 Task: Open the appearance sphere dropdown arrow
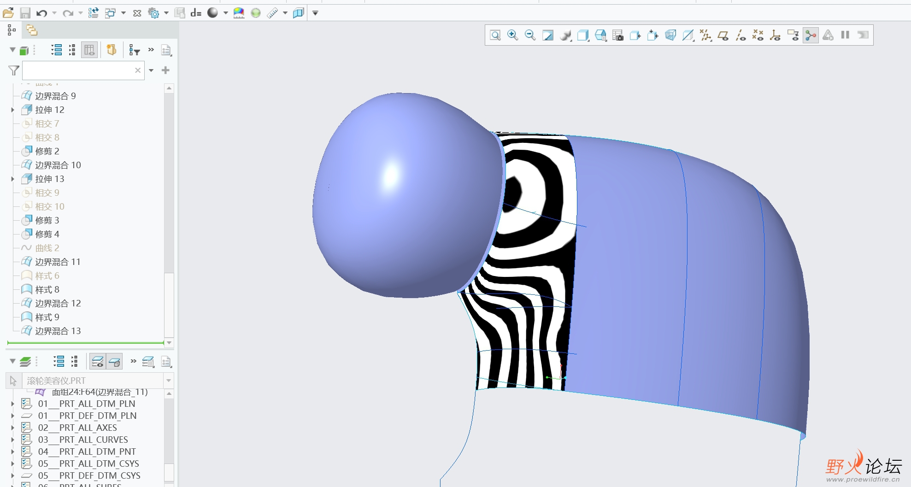[x=226, y=13]
